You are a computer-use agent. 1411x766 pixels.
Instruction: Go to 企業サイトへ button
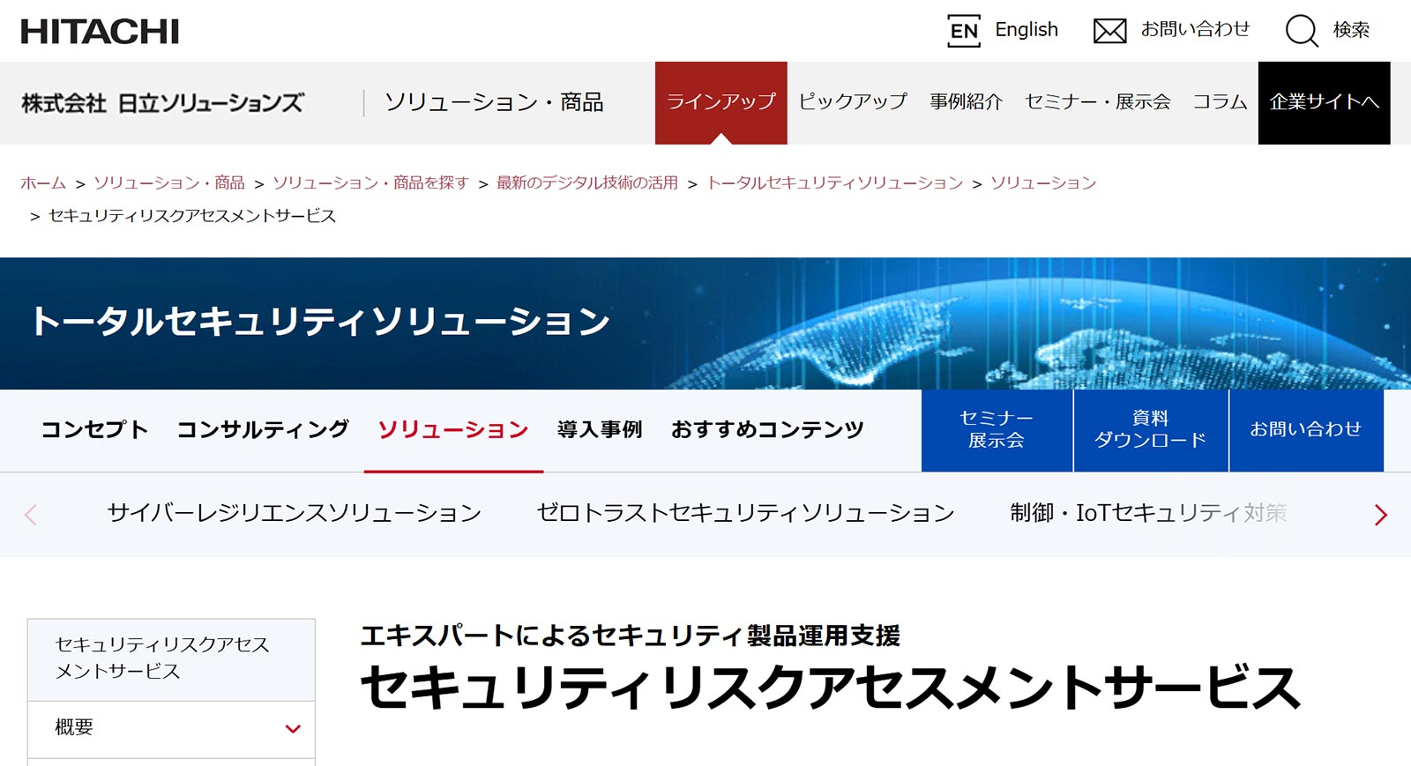[1325, 102]
